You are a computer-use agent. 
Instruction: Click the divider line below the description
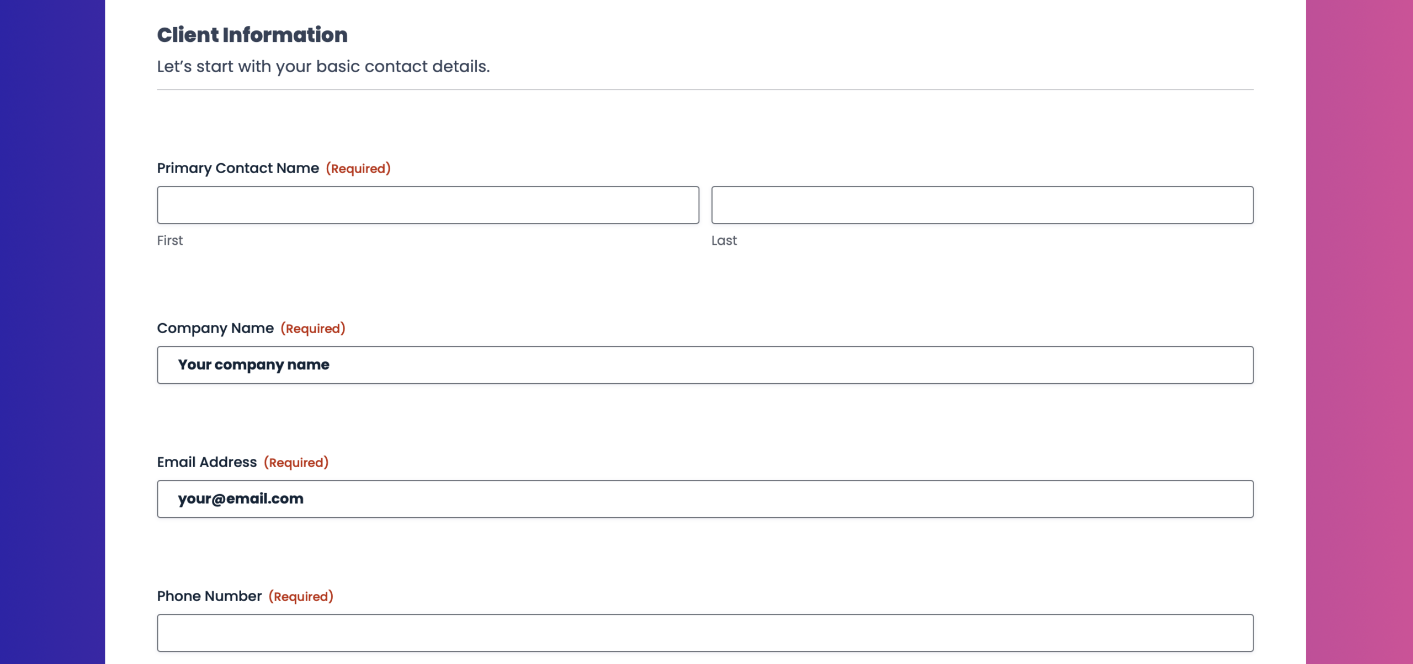(x=705, y=89)
